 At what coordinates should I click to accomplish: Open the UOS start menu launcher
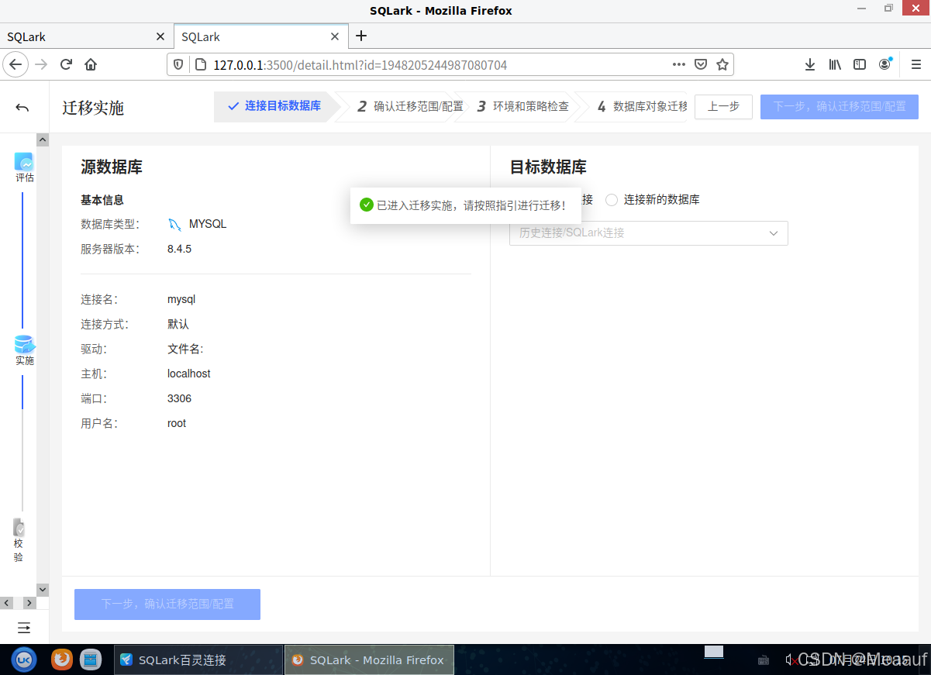(x=24, y=660)
